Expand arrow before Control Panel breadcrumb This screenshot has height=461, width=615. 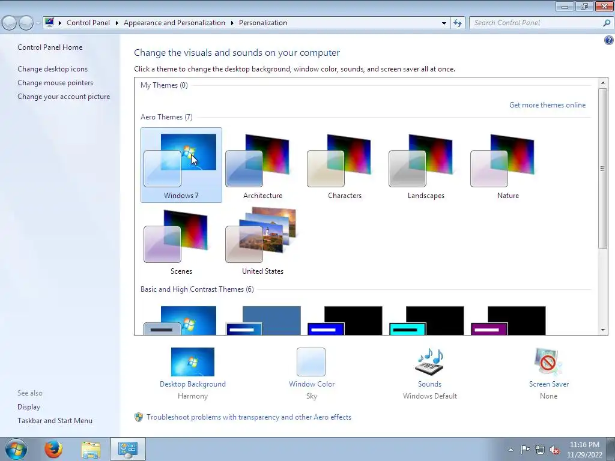coord(60,23)
